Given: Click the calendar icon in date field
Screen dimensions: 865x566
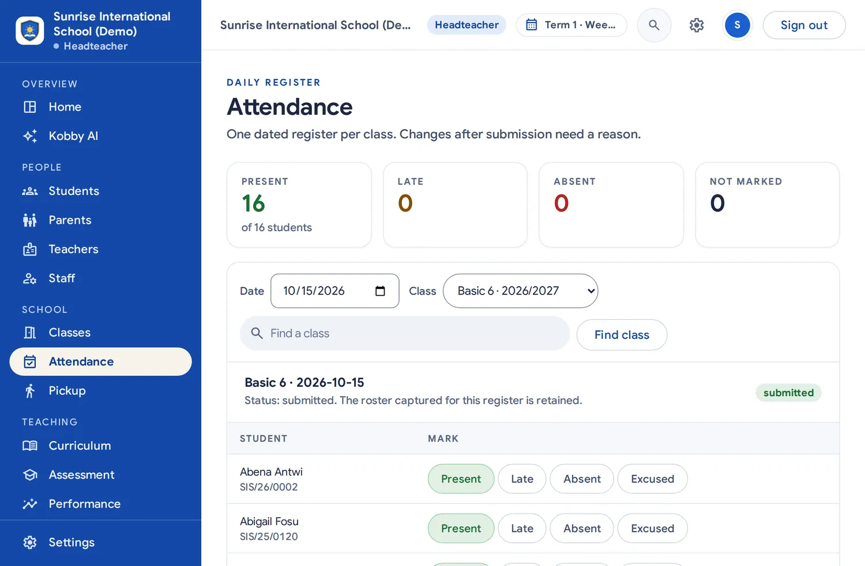Looking at the screenshot, I should (380, 291).
